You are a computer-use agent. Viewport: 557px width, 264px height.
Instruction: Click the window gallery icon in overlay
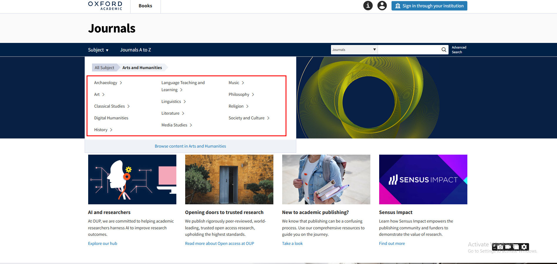(516, 247)
